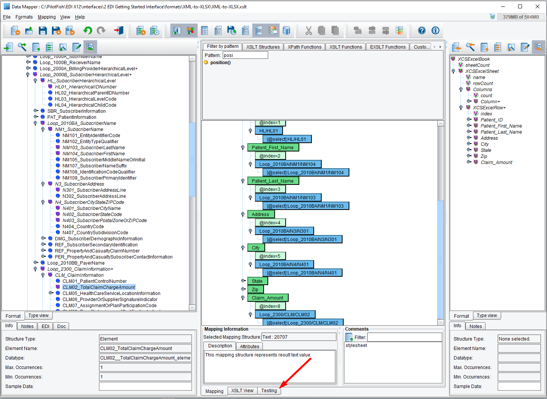Toggle the colored squares view button

point(190,31)
